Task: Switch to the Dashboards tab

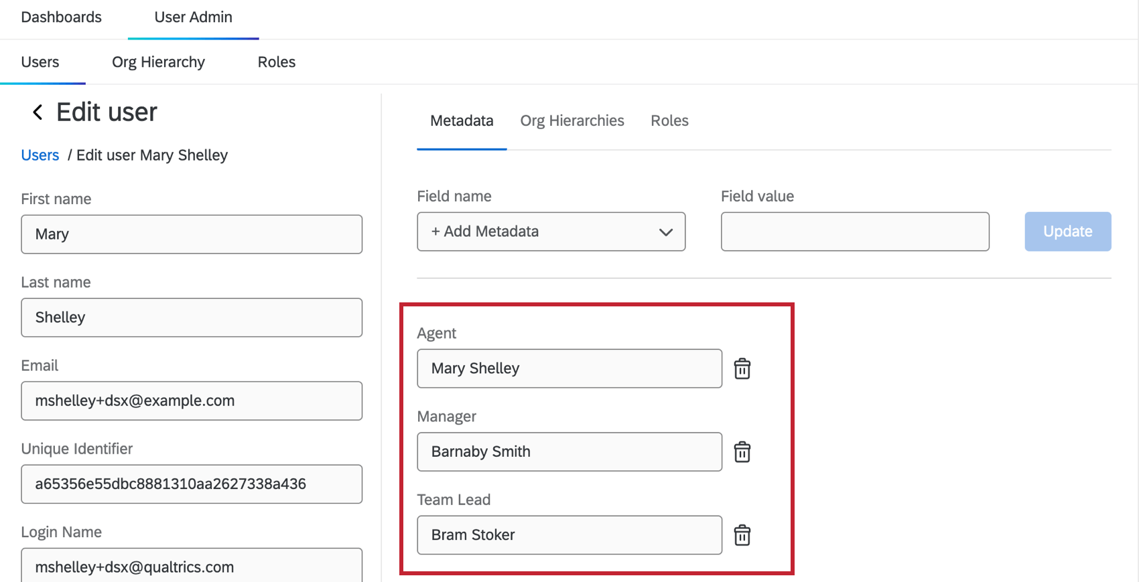Action: [62, 17]
